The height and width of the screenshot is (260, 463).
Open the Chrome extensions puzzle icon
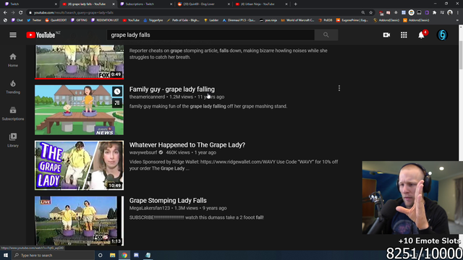pyautogui.click(x=434, y=12)
